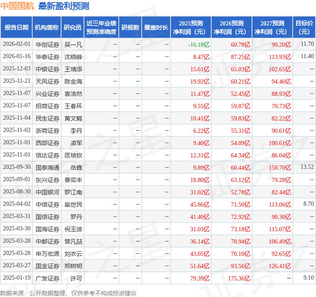Click the 国泰海通 institution cell
The width and height of the screenshot is (316, 297).
coord(48,168)
